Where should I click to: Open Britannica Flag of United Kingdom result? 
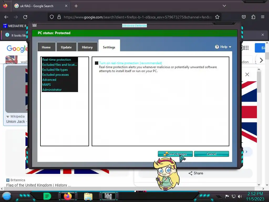coord(38,185)
